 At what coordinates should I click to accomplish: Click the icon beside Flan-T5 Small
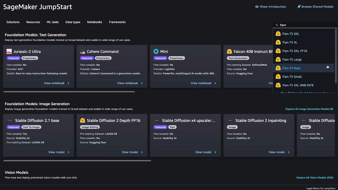(x=278, y=77)
